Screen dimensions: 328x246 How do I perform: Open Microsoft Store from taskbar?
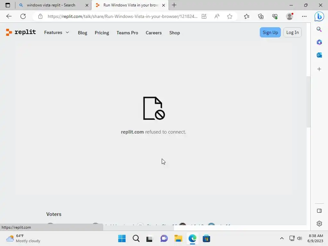(206, 238)
